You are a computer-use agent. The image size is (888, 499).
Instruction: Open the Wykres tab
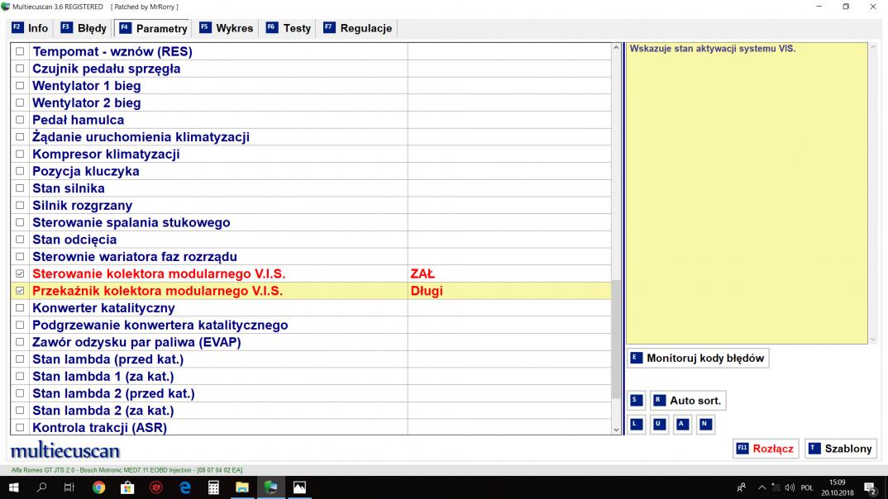tap(226, 28)
